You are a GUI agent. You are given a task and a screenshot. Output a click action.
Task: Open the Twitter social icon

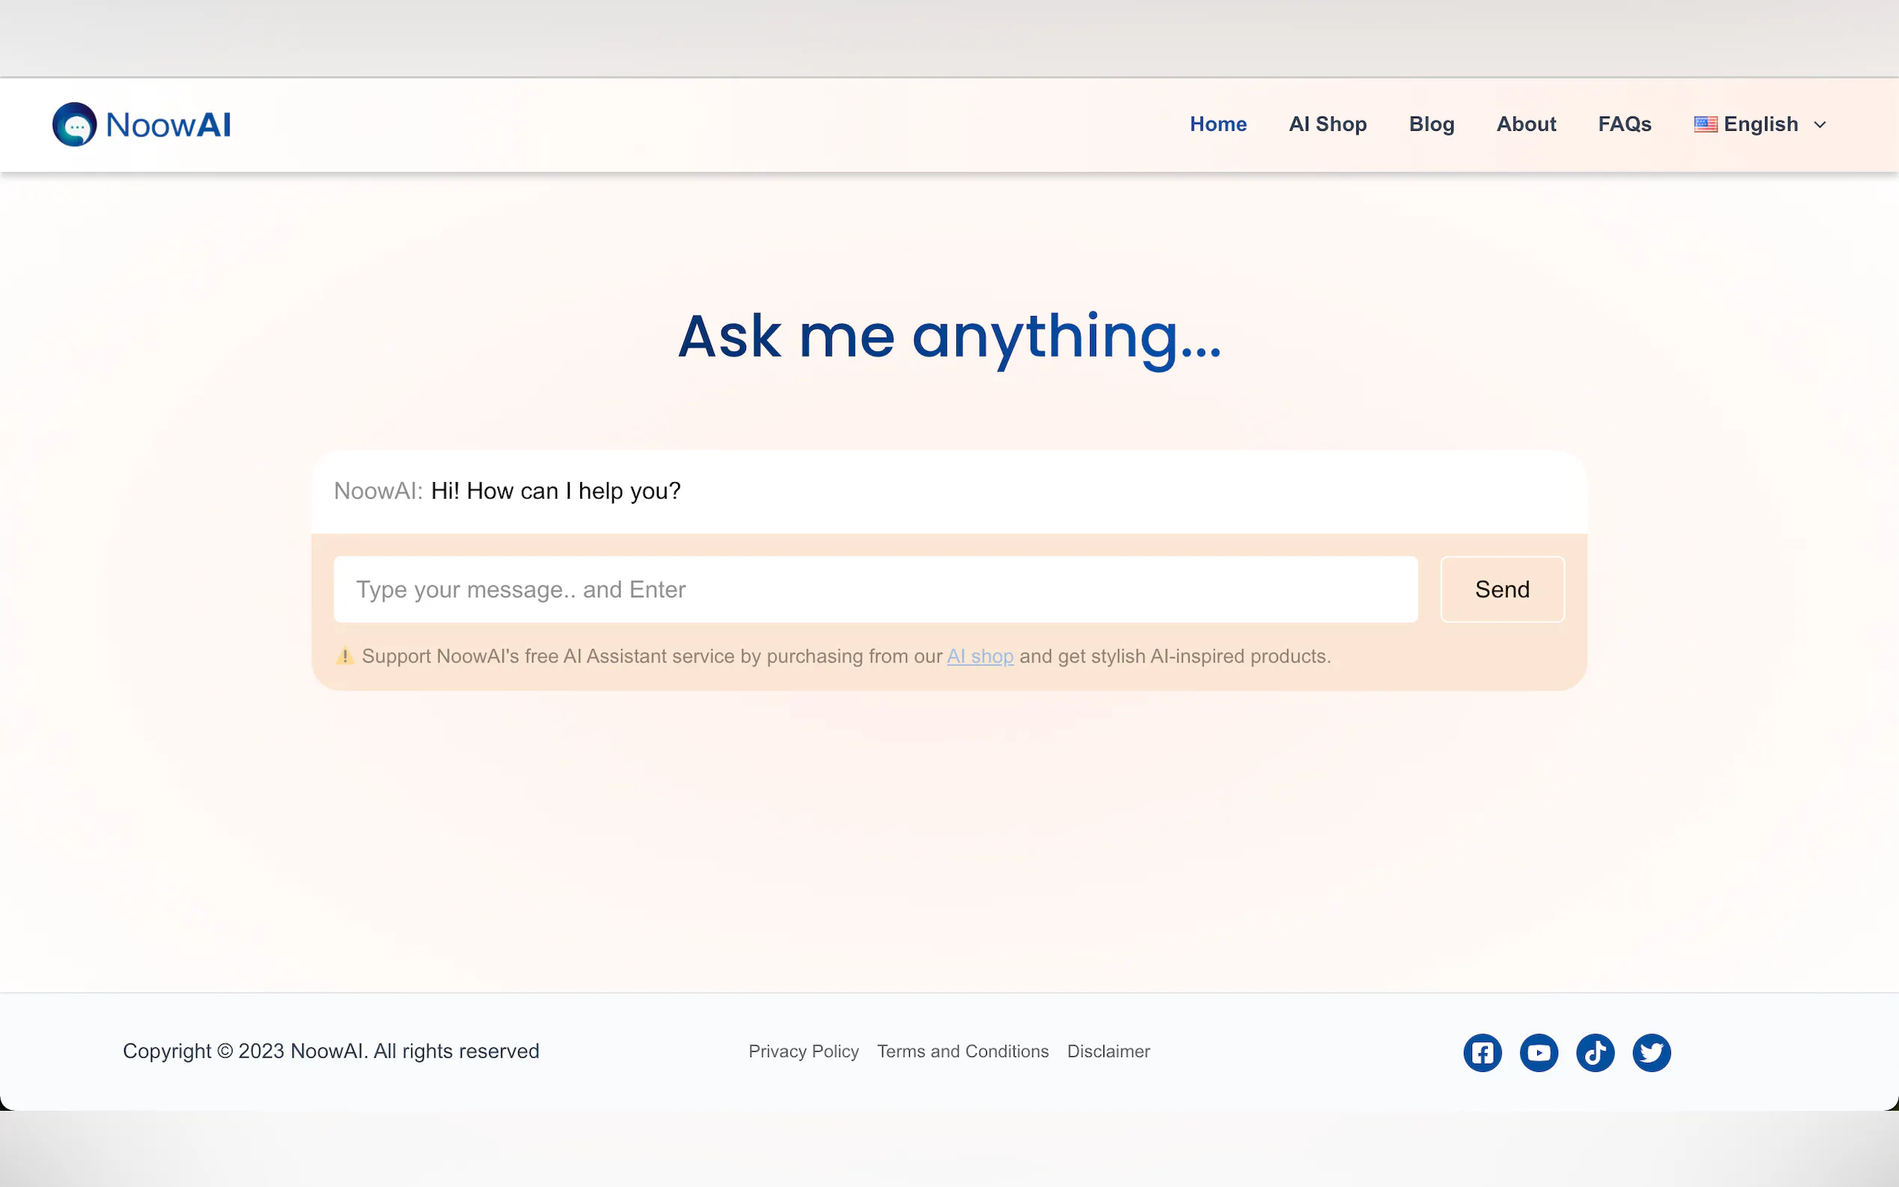1652,1052
